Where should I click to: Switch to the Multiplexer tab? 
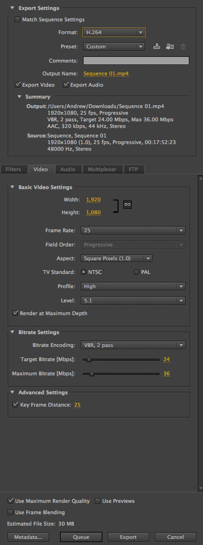point(101,169)
